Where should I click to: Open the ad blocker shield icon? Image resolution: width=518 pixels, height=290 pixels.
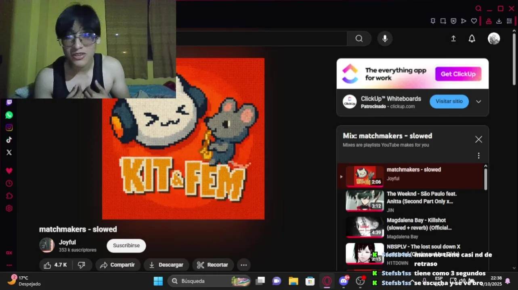[x=453, y=21]
